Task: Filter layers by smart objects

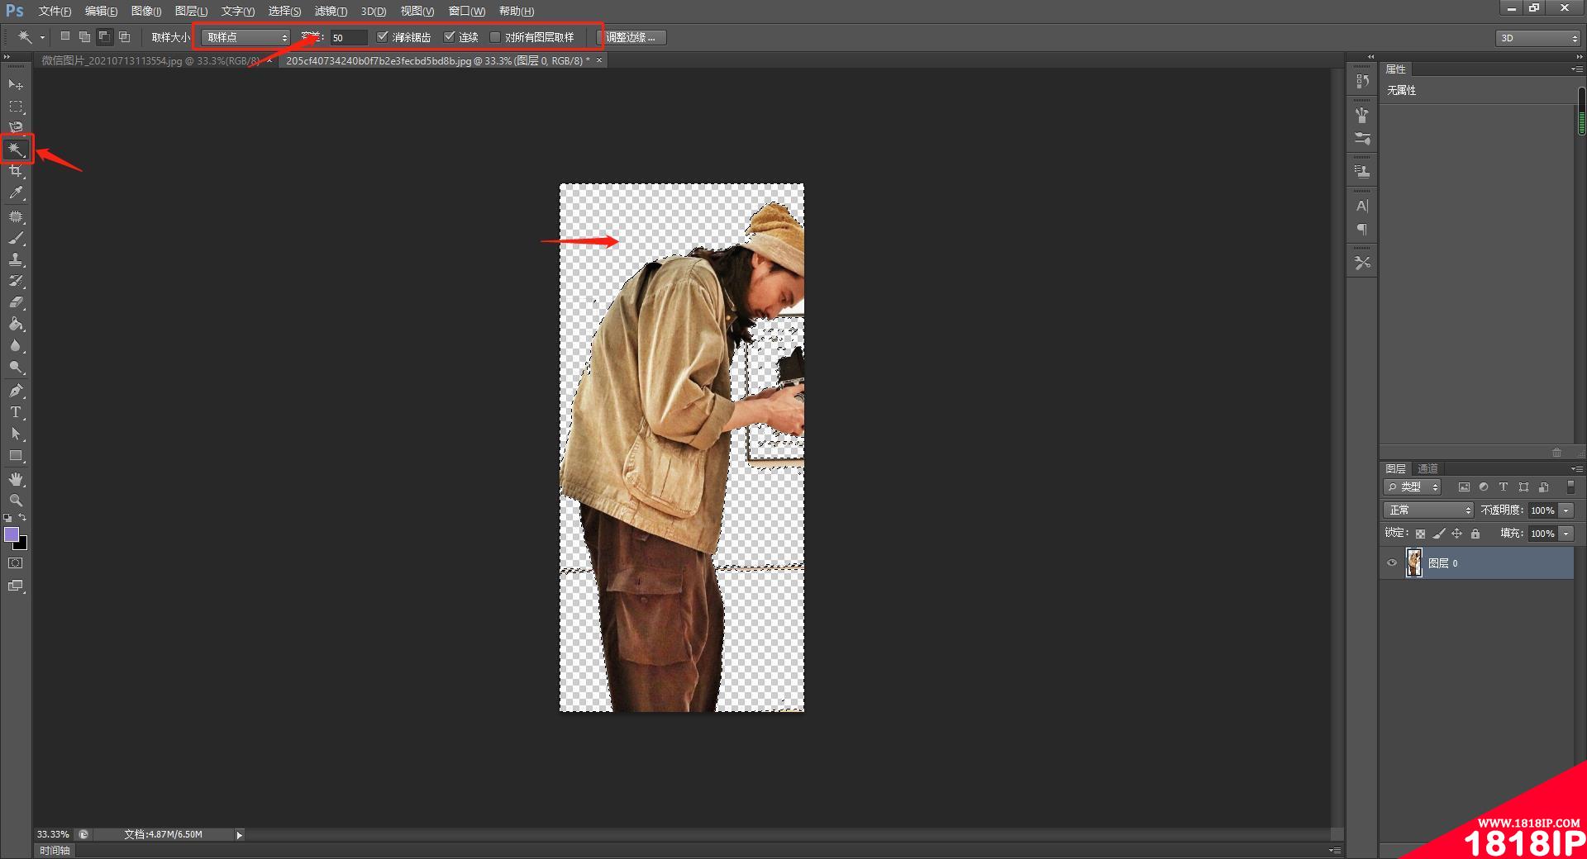Action: pos(1543,487)
